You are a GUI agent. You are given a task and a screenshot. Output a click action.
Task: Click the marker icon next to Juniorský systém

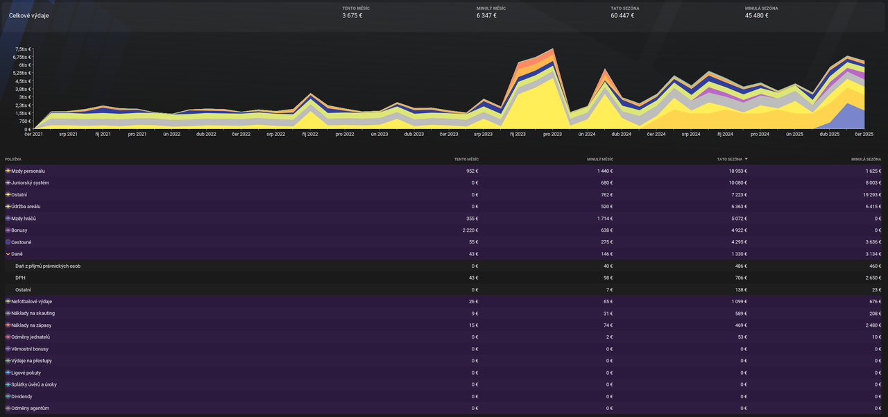pos(8,182)
